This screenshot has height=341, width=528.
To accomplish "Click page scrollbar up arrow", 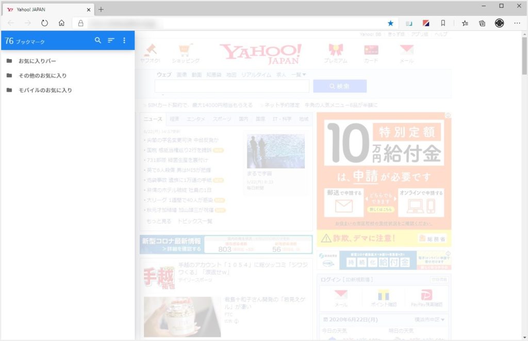I will 524,35.
